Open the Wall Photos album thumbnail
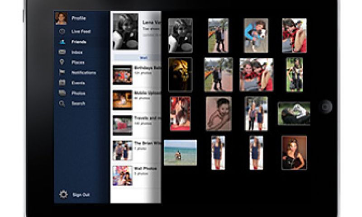Image resolution: width=362 pixels, height=217 pixels. [123, 175]
